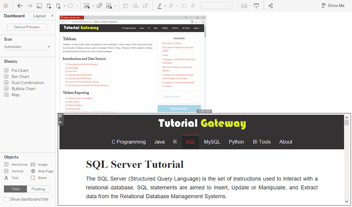Click the Show Mark Labels icon
This screenshot has height=207, width=352.
coord(184,6)
